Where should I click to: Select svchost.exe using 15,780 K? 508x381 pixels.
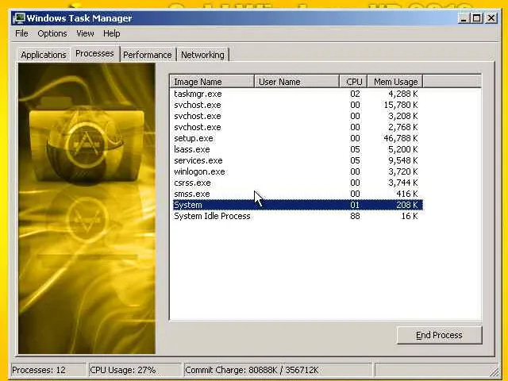click(x=298, y=105)
